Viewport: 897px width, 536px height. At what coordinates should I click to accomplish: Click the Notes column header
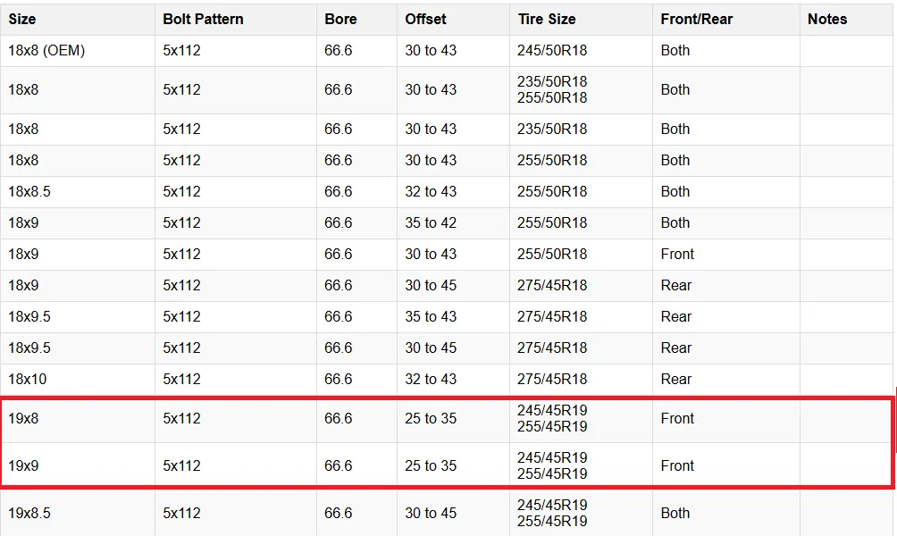pos(827,19)
